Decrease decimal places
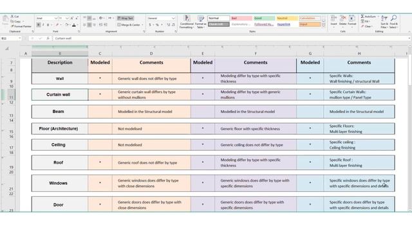 [x=173, y=25]
